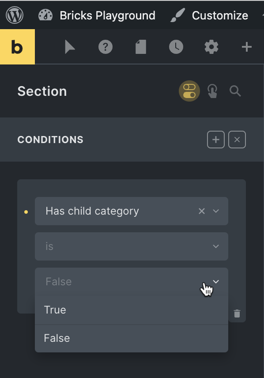The width and height of the screenshot is (264, 378).
Task: Click the WordPress logo in the admin bar
Action: [x=15, y=15]
